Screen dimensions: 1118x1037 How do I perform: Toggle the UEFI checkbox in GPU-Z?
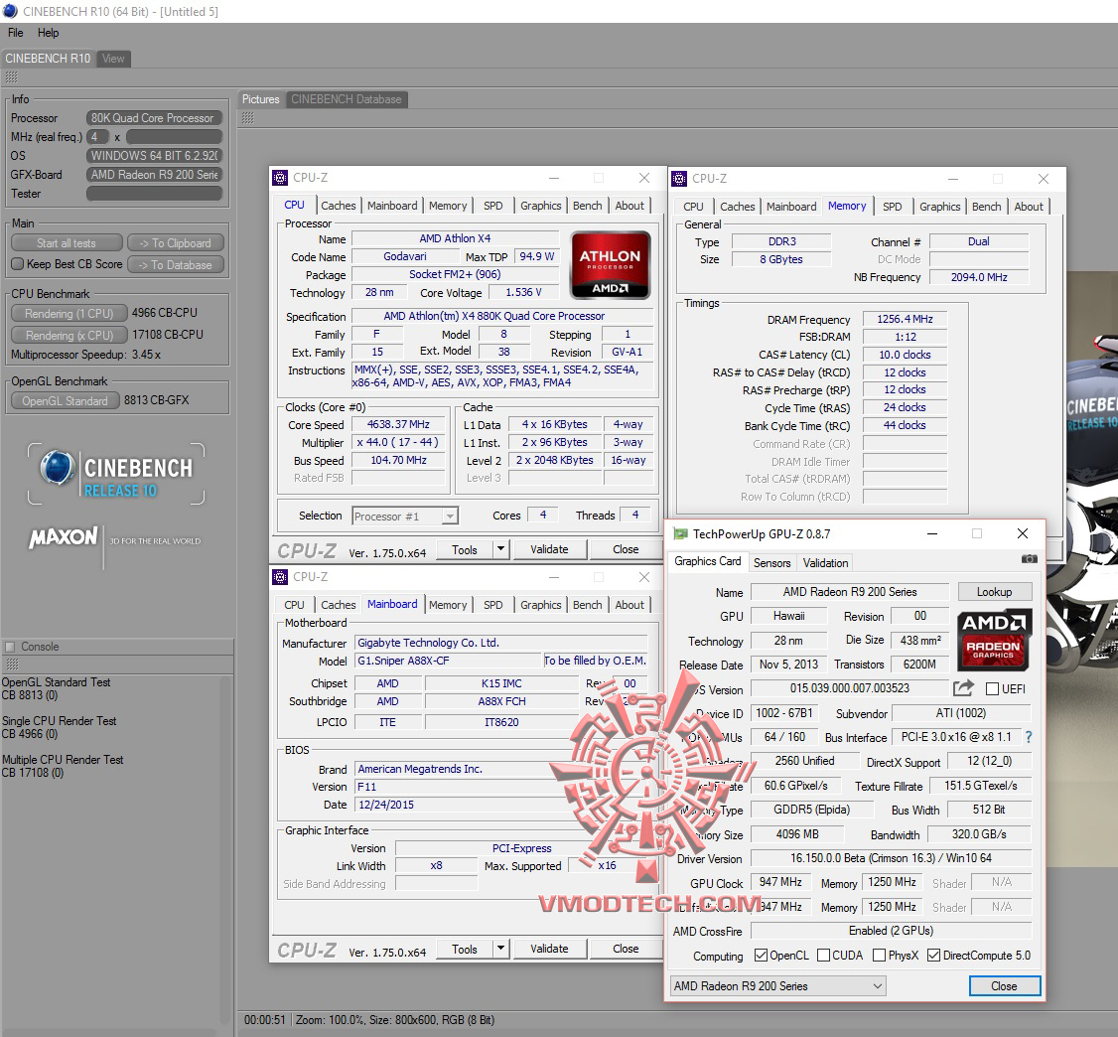(x=991, y=689)
